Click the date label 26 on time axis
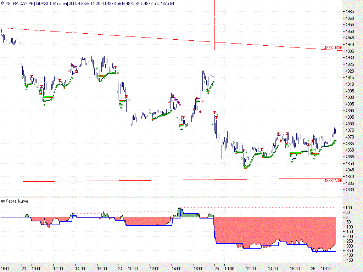This screenshot has width=363, height=272. click(x=313, y=269)
